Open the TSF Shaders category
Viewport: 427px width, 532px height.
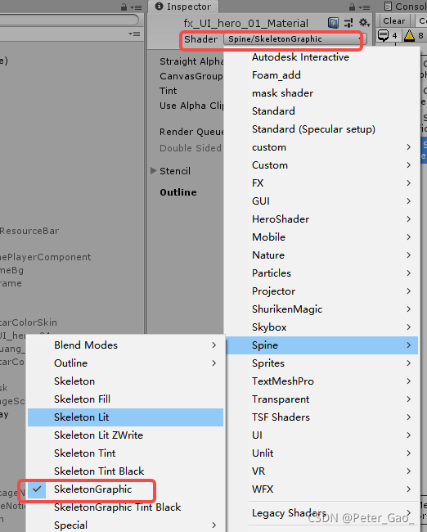321,417
